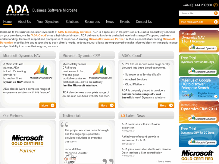Click the 'Latest News' heading text

[x=136, y=116]
